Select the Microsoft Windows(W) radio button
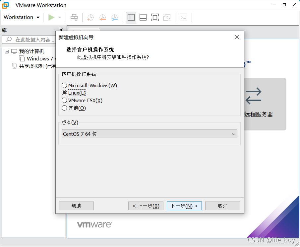Image resolution: width=300 pixels, height=247 pixels. pos(64,85)
